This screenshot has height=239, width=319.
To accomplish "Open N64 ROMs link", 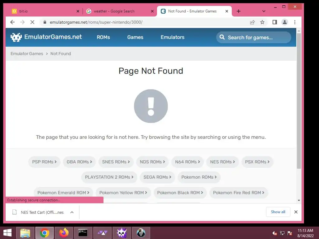I will [188, 162].
